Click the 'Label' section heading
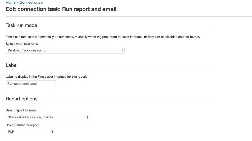This screenshot has height=141, width=252. [12, 65]
